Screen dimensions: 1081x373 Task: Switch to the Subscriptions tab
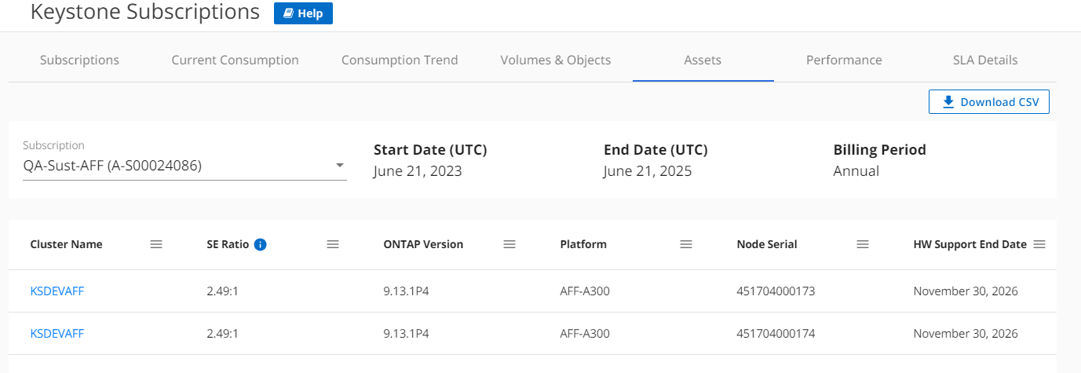pyautogui.click(x=79, y=60)
